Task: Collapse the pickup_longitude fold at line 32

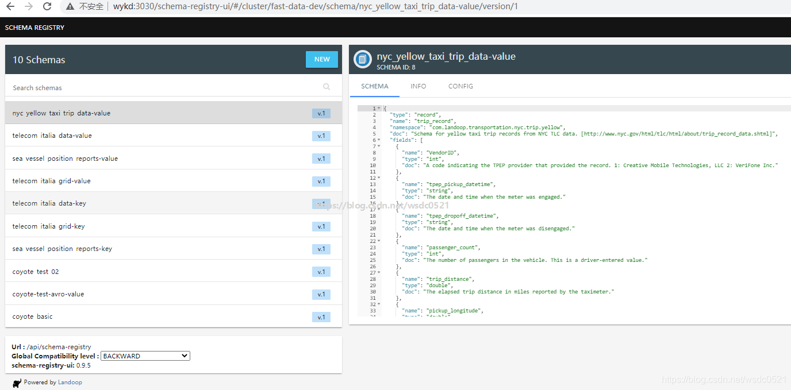Action: coord(379,304)
